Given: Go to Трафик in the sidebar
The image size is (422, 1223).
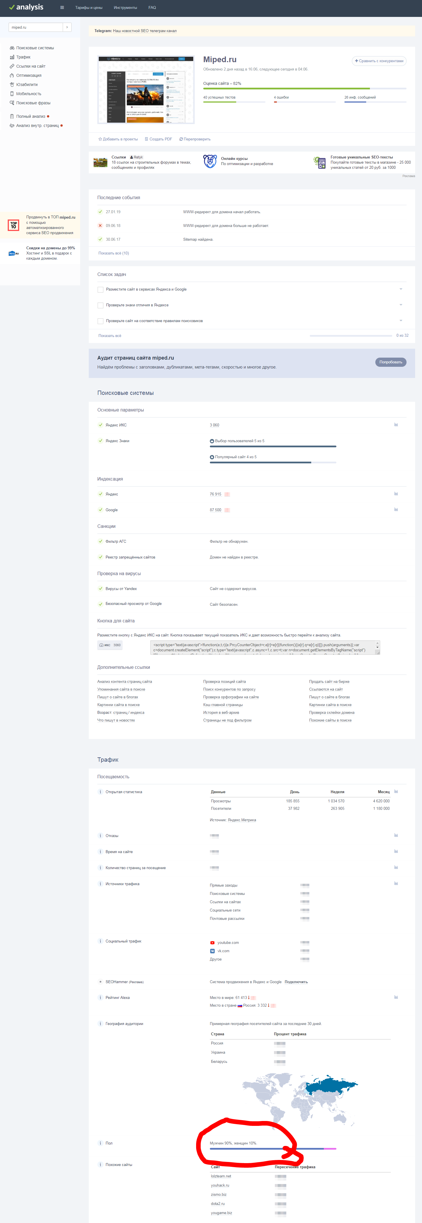Looking at the screenshot, I should [x=20, y=57].
